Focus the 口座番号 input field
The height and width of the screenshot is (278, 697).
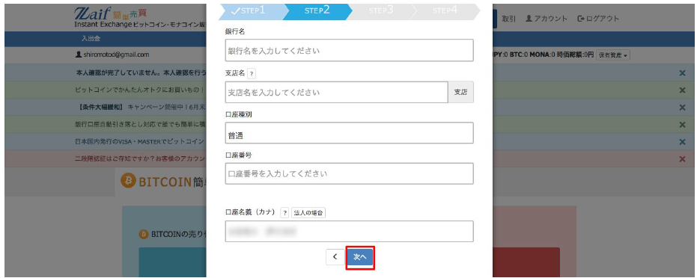coord(349,173)
